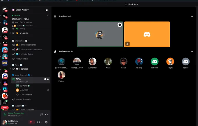Screen dimensions: 198x126
Task: Collapse the Information category
Action: click(x=21, y=41)
